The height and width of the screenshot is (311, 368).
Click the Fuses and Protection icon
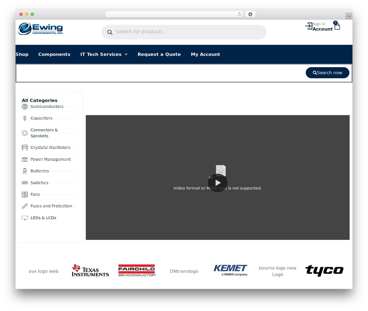(x=25, y=206)
